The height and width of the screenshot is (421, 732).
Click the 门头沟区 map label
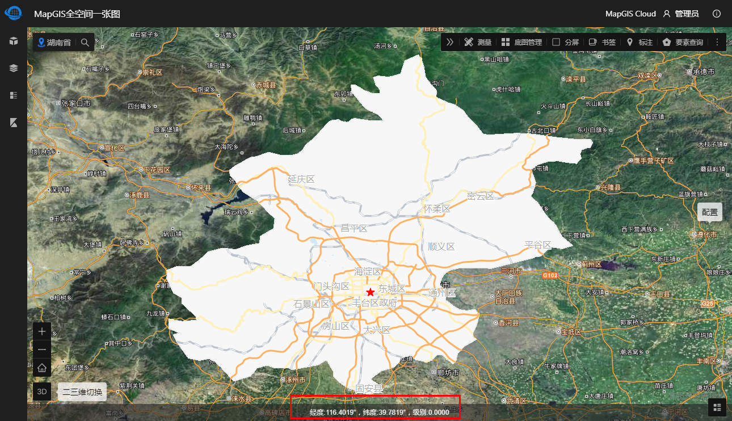tap(331, 287)
